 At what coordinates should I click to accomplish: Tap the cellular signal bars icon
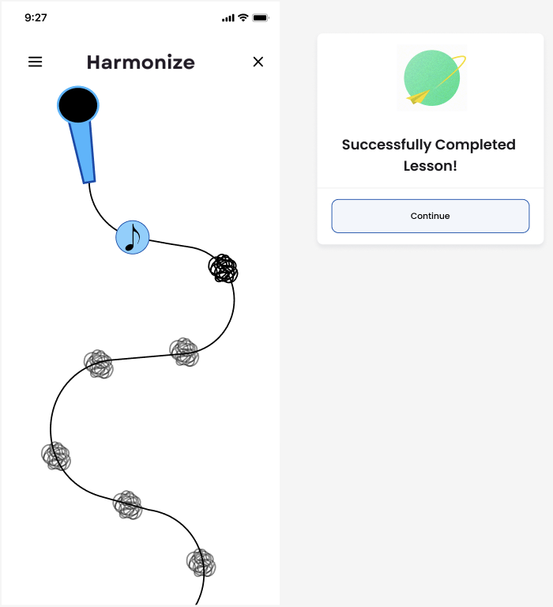click(x=228, y=18)
